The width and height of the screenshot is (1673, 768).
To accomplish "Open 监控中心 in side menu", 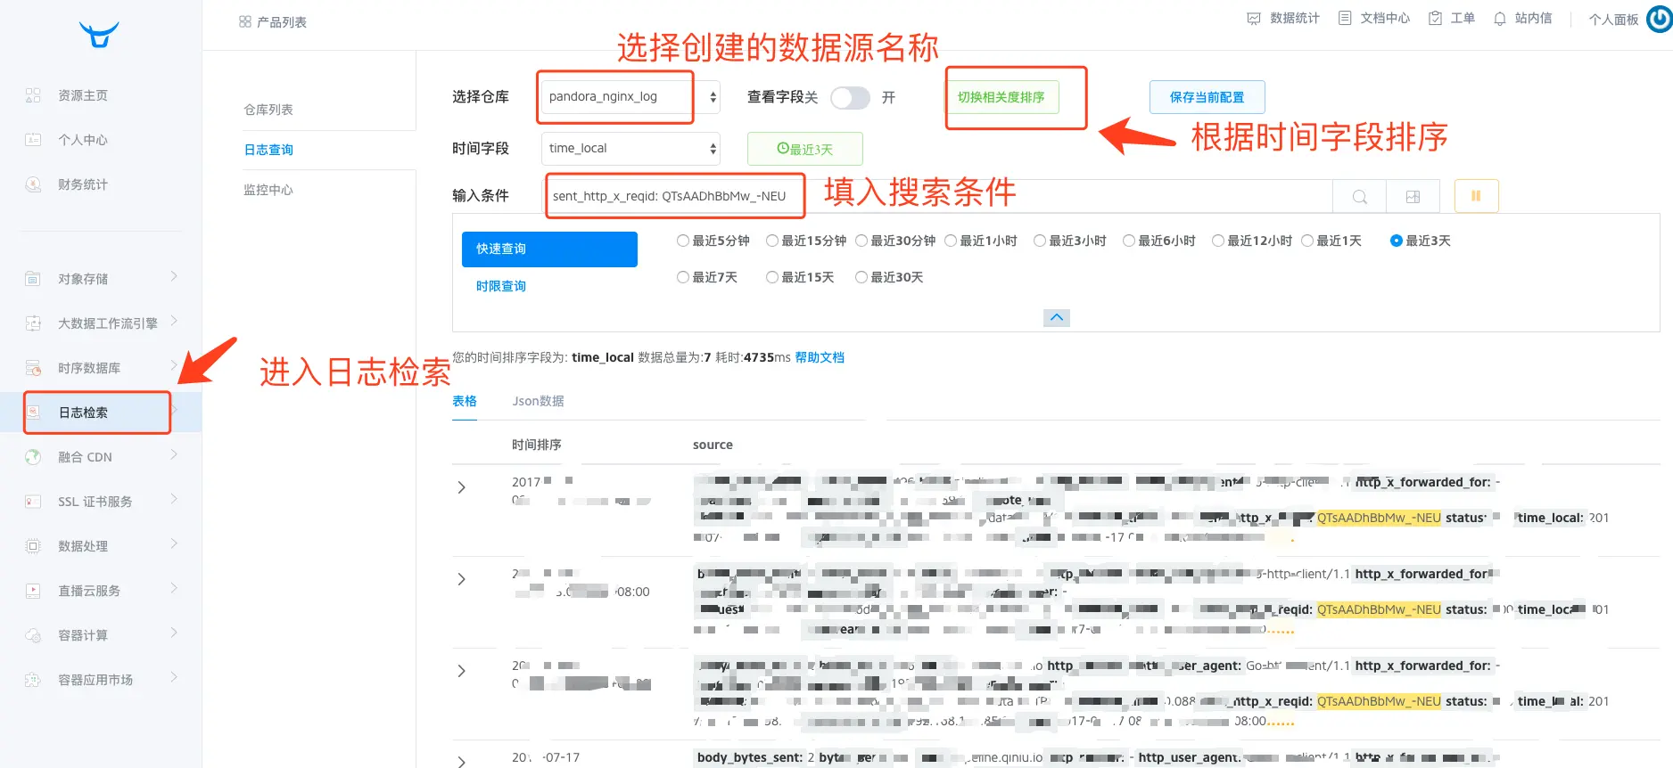I will tap(268, 190).
